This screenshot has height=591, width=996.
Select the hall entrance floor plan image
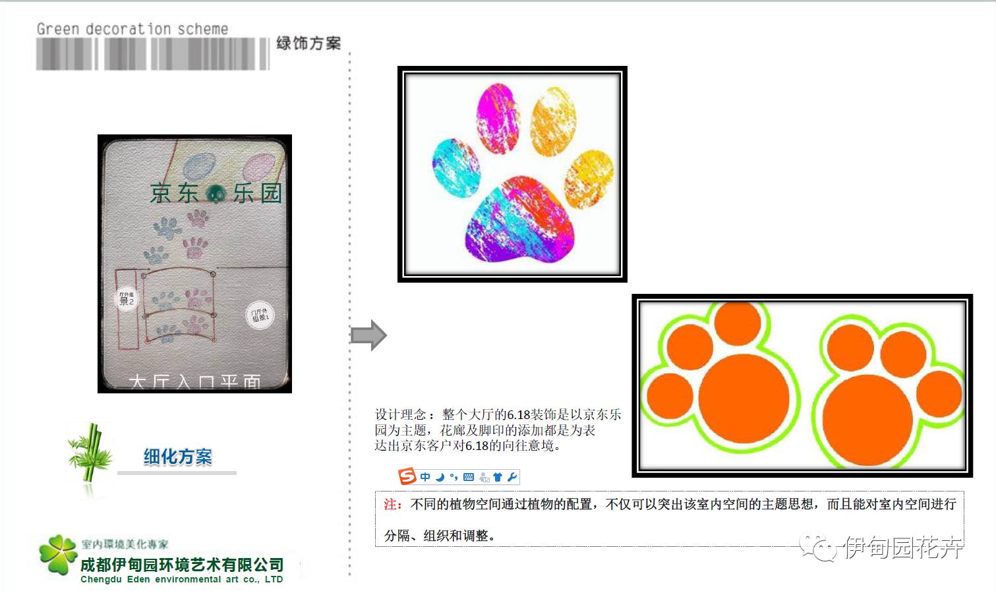pyautogui.click(x=194, y=264)
